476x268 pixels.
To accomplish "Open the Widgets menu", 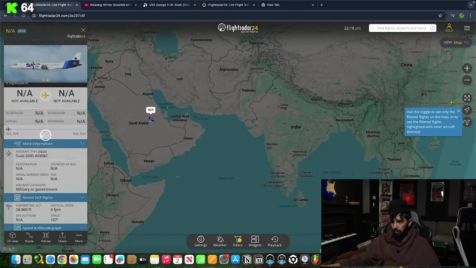I will (255, 241).
